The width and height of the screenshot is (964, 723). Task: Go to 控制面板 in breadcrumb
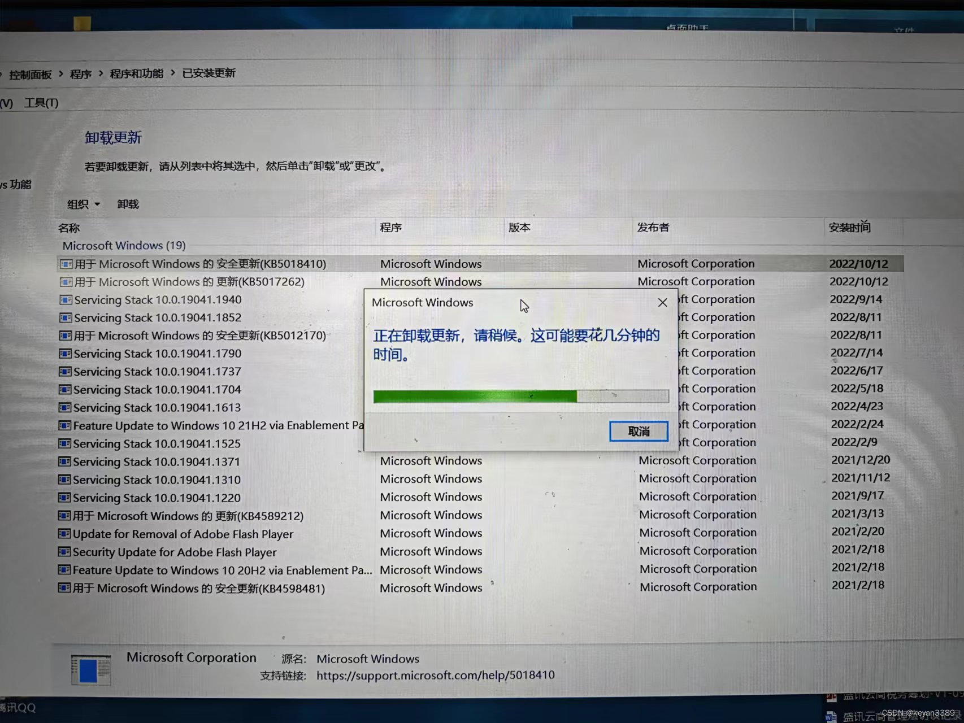(x=31, y=75)
